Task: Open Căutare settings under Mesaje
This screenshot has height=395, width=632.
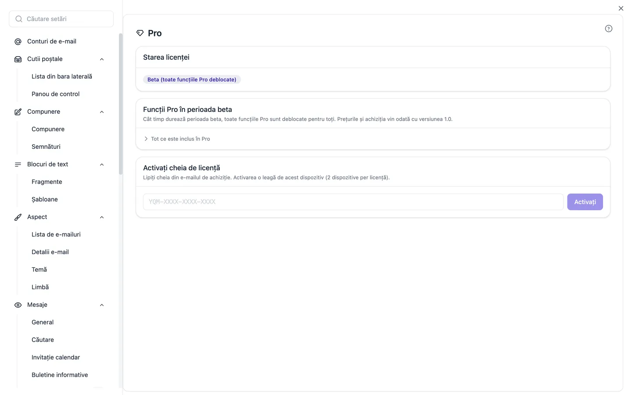Action: (x=43, y=340)
